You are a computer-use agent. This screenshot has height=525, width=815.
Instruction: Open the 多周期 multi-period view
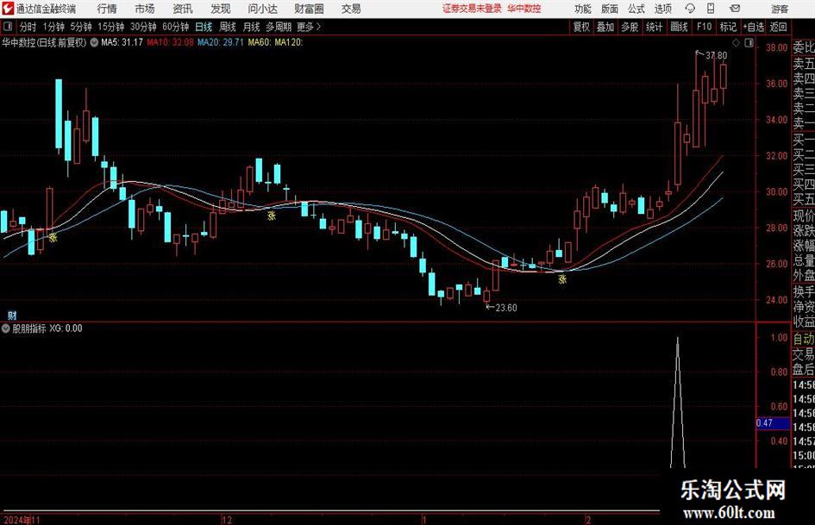(279, 27)
